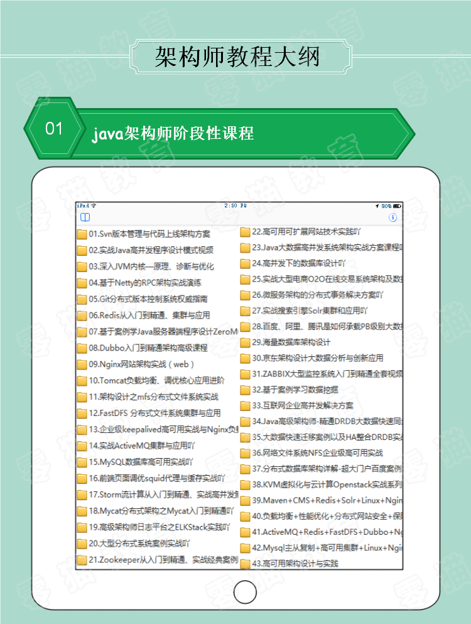The width and height of the screenshot is (471, 624).
Task: Select text 23.Java大数据高并发系统架构实战方案课程
Action: tap(327, 248)
